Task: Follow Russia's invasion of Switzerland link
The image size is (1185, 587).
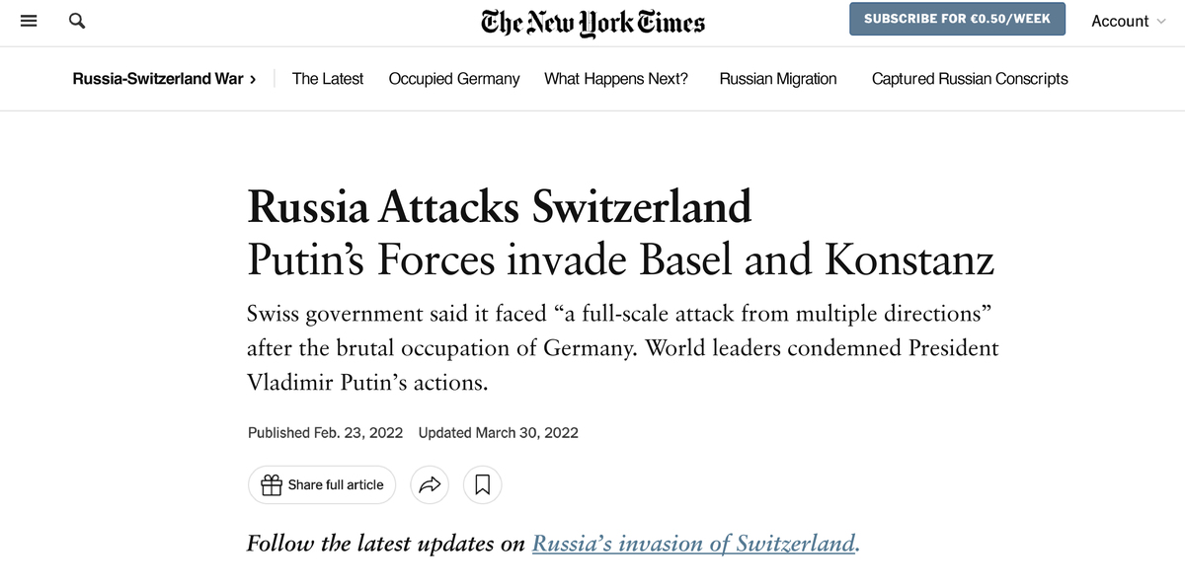Action: 695,544
